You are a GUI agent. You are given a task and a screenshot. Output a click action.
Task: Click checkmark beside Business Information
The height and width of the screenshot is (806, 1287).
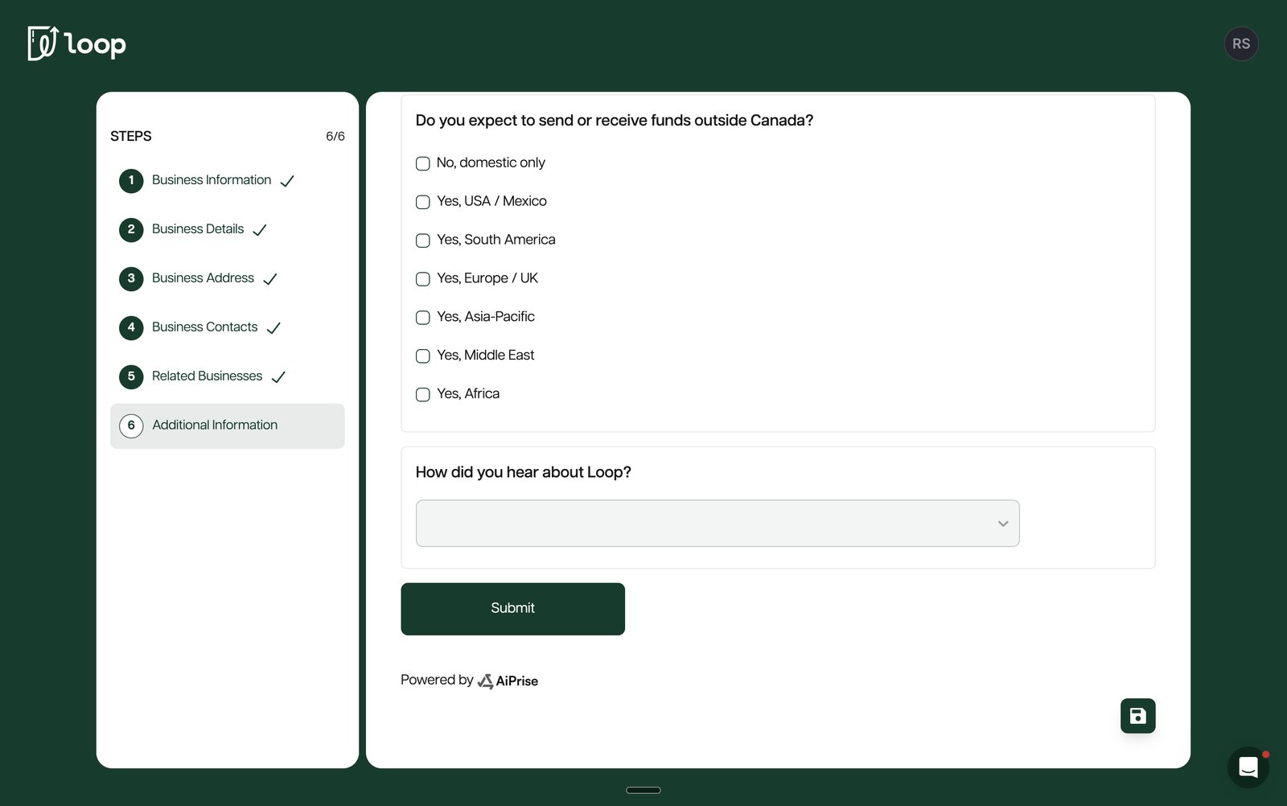pyautogui.click(x=287, y=181)
